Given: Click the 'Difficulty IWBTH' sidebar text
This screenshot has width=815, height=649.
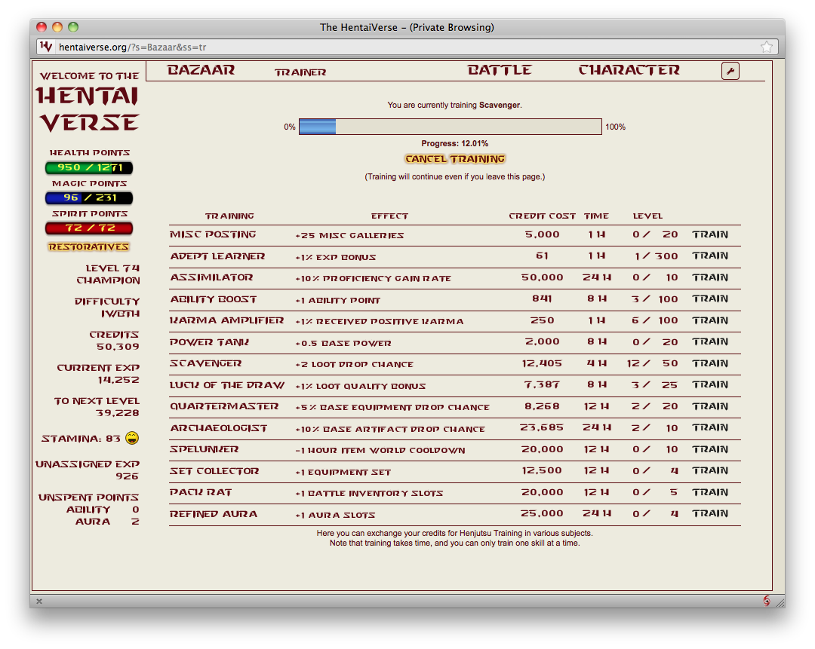Looking at the screenshot, I should [107, 308].
